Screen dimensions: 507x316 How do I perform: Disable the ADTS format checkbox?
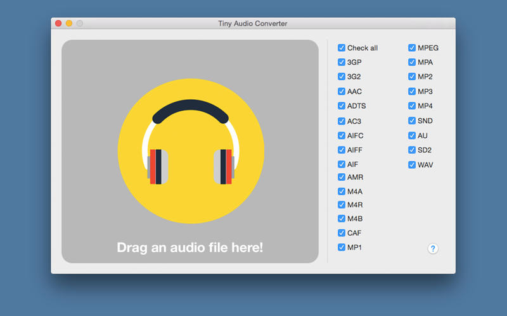(342, 106)
